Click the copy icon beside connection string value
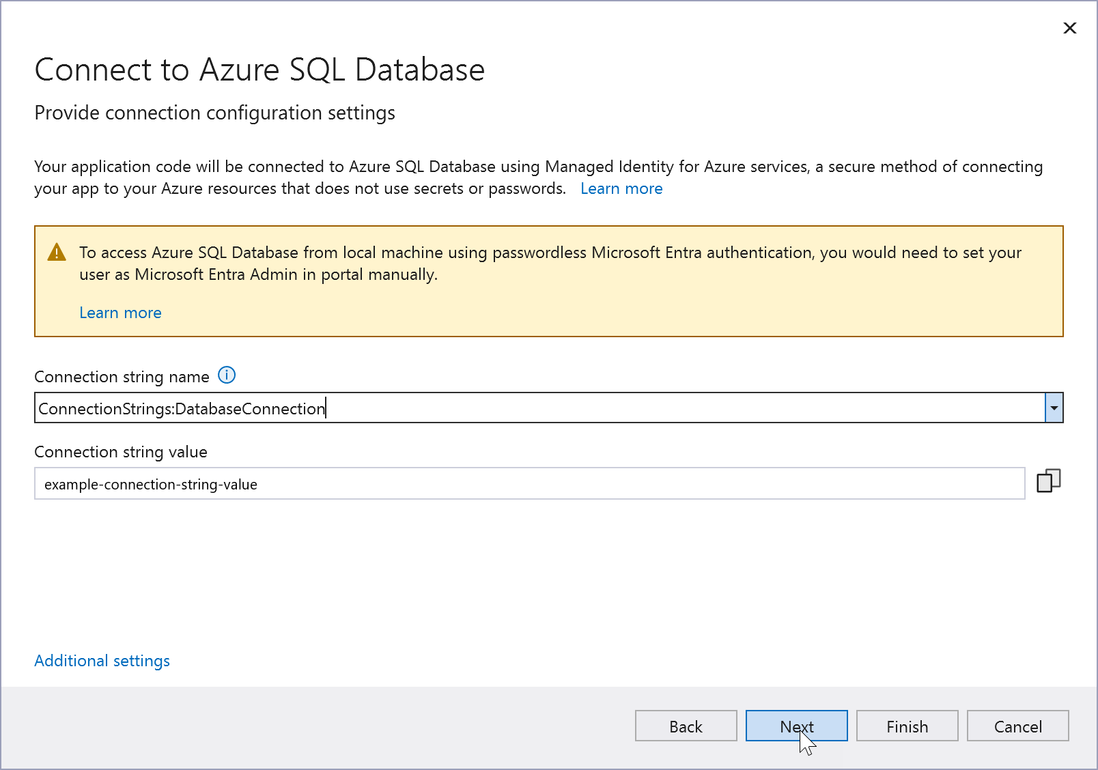This screenshot has height=770, width=1098. tap(1049, 481)
